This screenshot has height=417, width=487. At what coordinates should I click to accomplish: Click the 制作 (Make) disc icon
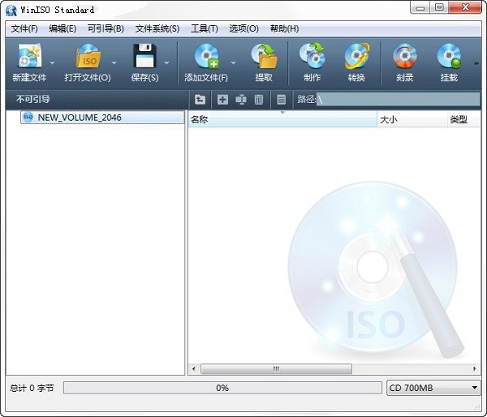pyautogui.click(x=312, y=56)
